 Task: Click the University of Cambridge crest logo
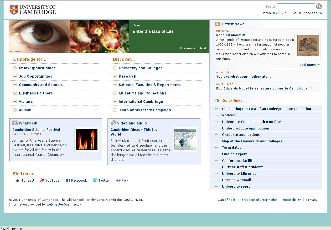point(14,10)
